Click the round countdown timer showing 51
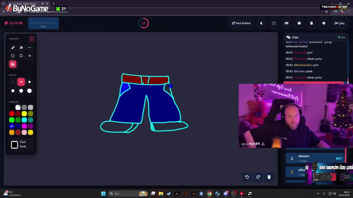Image resolution: width=353 pixels, height=198 pixels. coord(143,23)
